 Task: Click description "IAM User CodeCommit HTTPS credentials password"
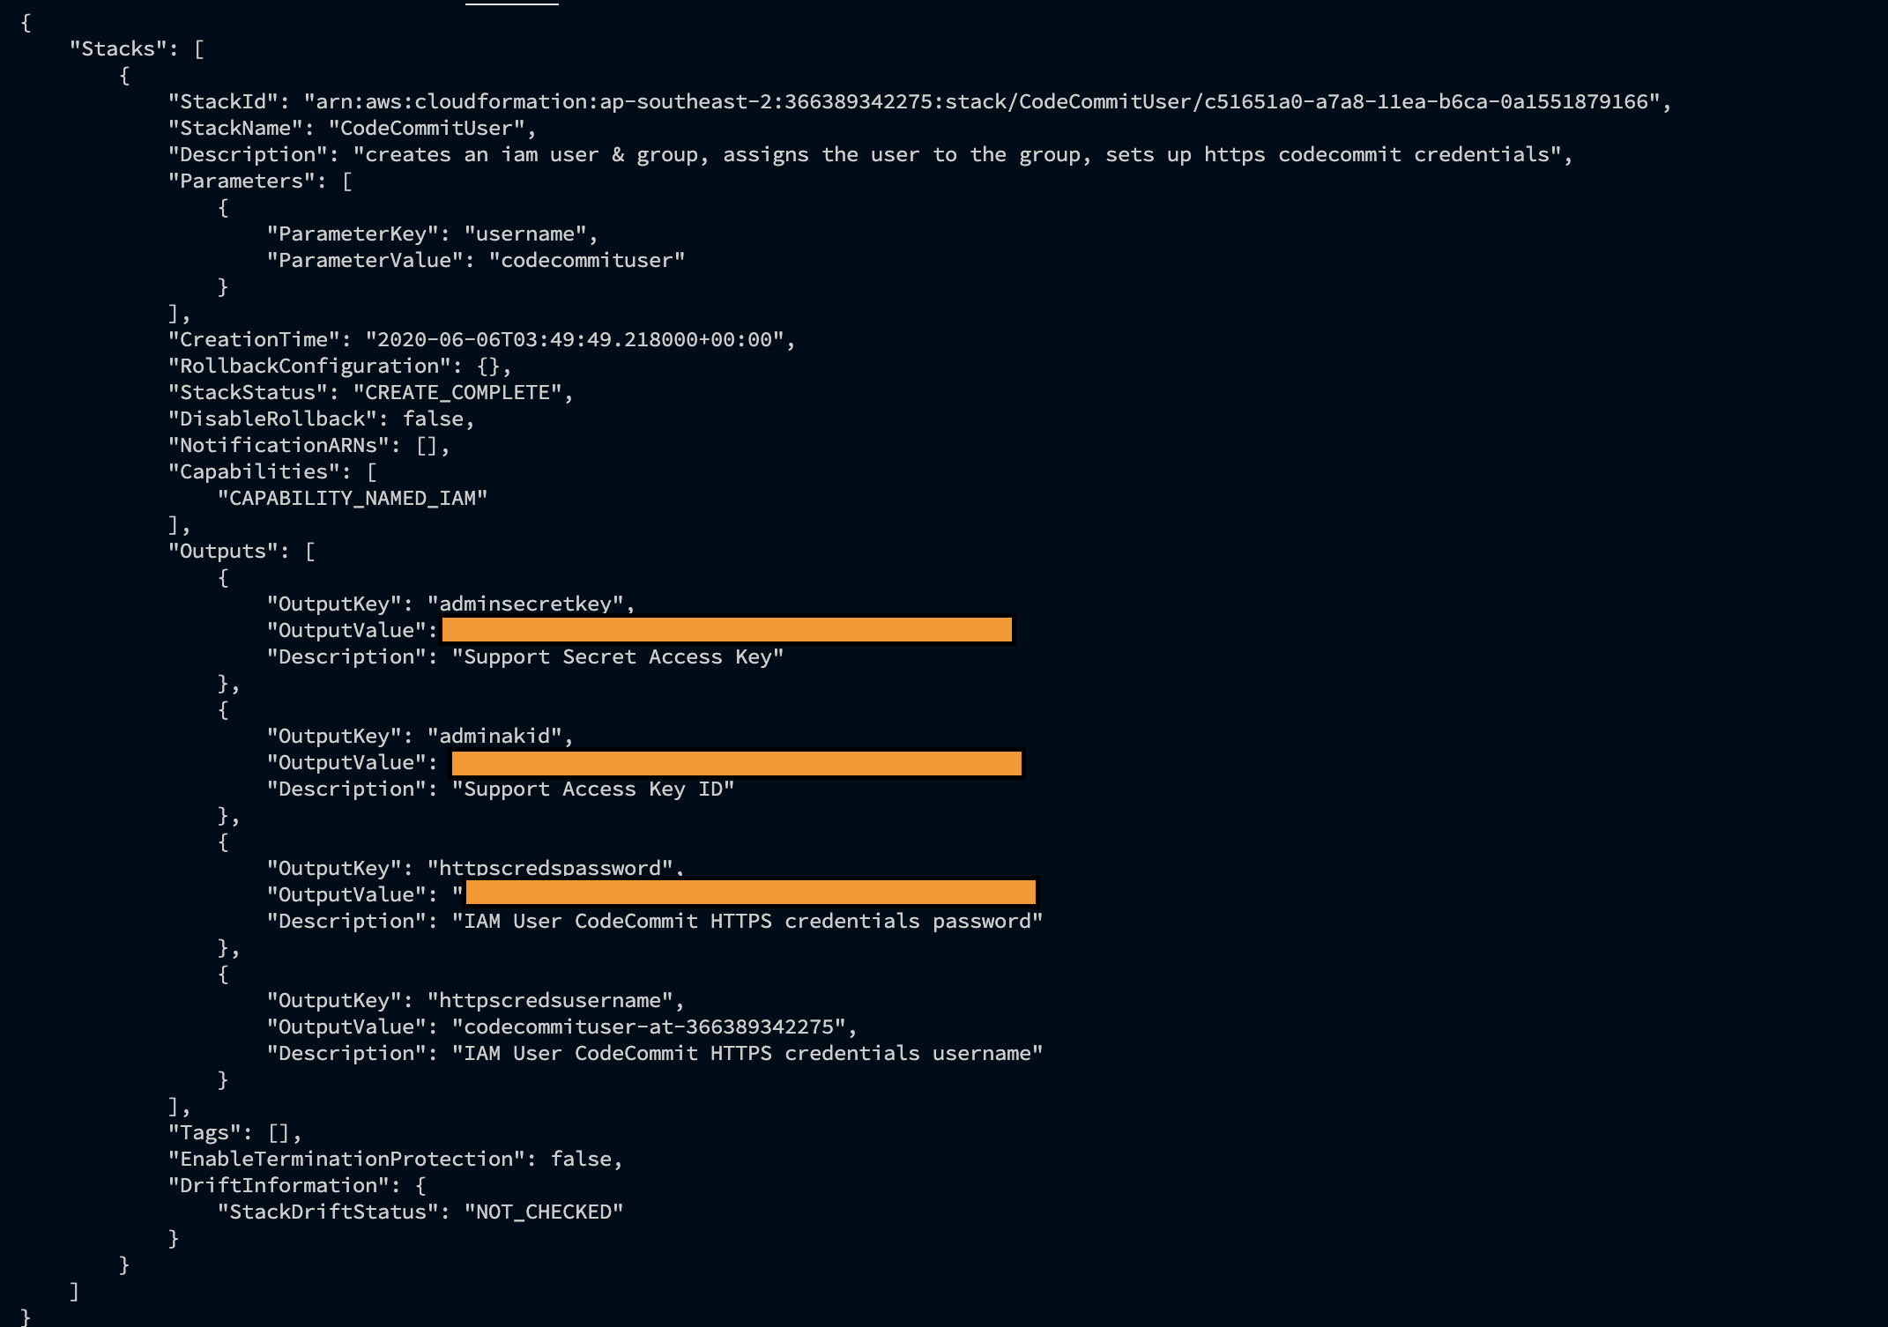point(747,922)
